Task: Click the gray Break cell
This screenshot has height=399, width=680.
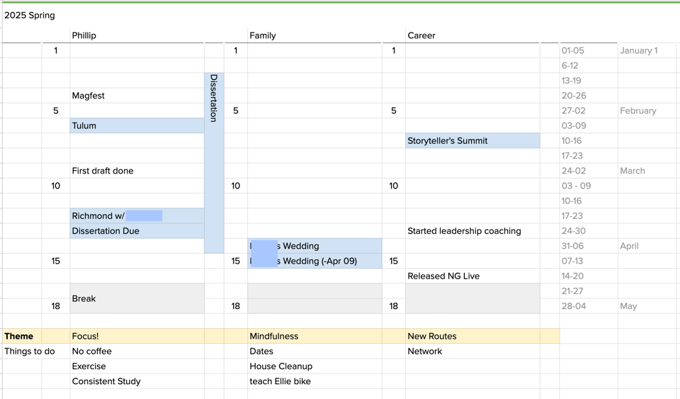Action: (x=137, y=298)
